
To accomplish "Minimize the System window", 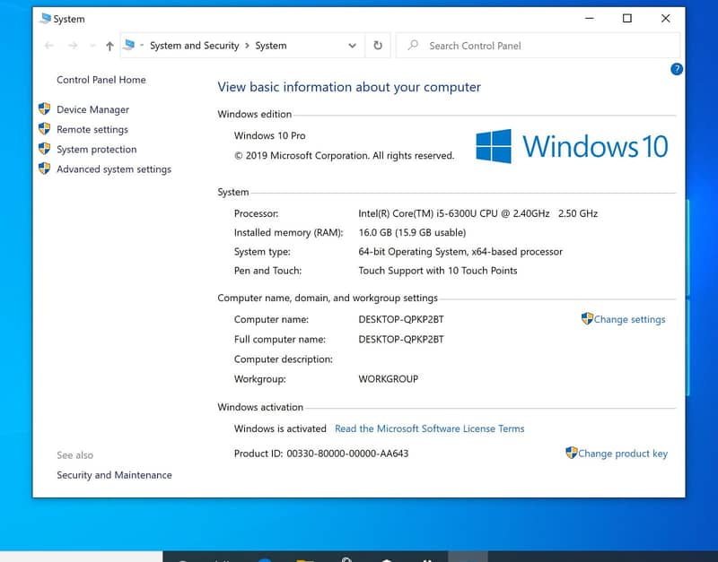I will pyautogui.click(x=590, y=18).
